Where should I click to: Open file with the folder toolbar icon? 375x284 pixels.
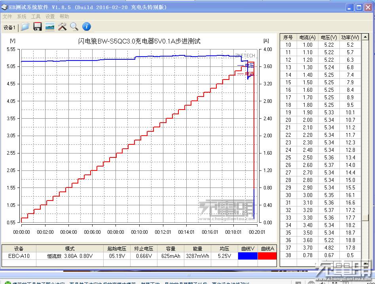pos(25,27)
